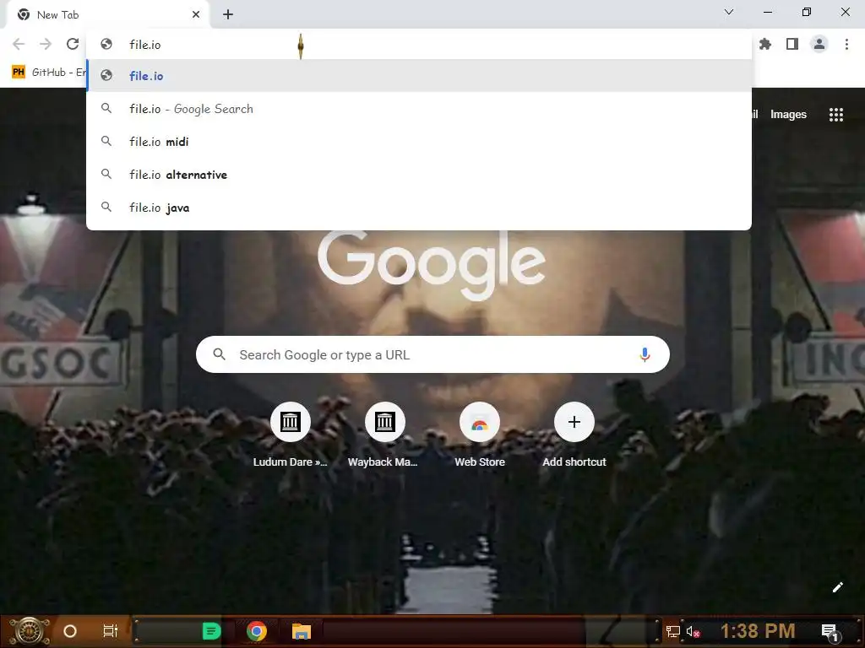Image resolution: width=865 pixels, height=648 pixels.
Task: Close the New Tab tab
Action: coord(196,15)
